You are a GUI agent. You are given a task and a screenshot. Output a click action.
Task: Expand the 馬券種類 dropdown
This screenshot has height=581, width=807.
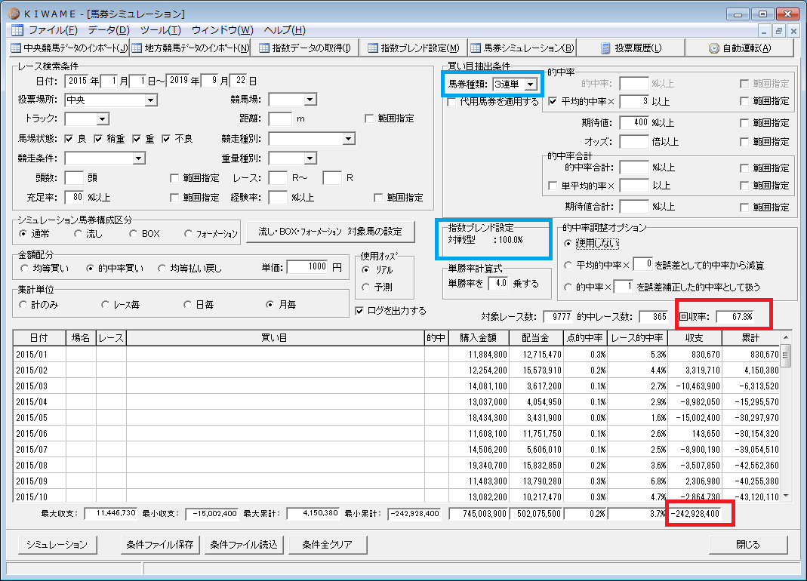click(531, 85)
